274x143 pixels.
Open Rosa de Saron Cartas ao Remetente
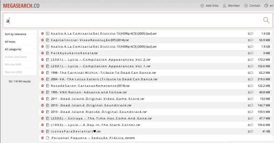click(90, 86)
